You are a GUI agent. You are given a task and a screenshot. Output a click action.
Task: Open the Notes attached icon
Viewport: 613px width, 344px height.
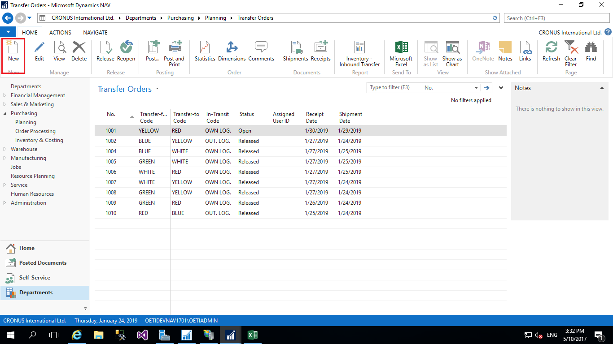click(x=505, y=52)
